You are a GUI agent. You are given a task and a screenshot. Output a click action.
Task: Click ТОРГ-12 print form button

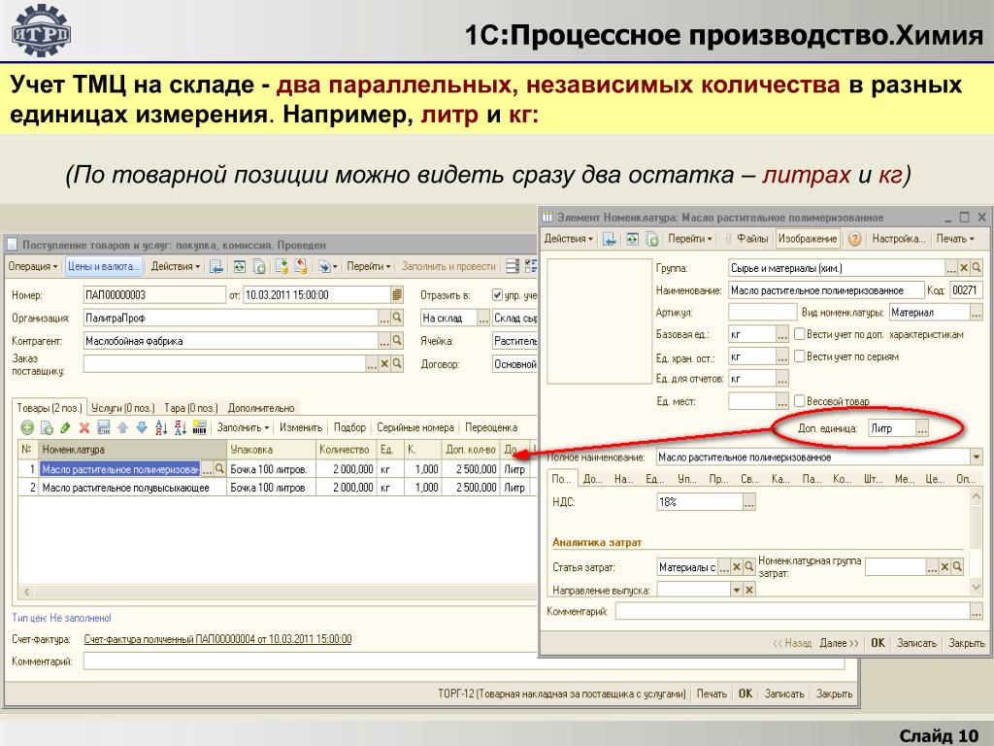tap(562, 694)
